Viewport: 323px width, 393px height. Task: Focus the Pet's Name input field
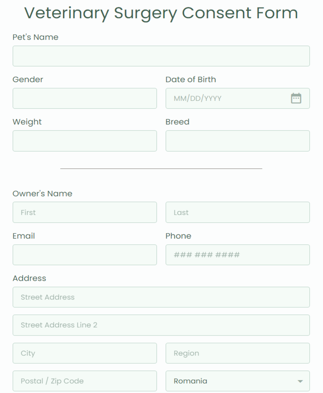161,56
